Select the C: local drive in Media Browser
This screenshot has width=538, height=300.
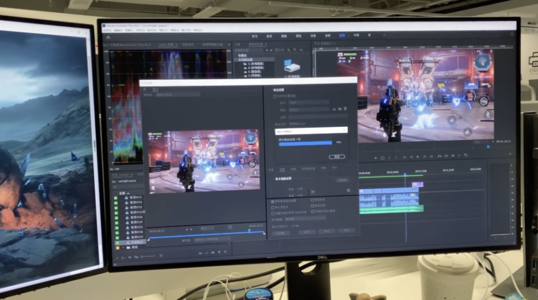(256, 64)
